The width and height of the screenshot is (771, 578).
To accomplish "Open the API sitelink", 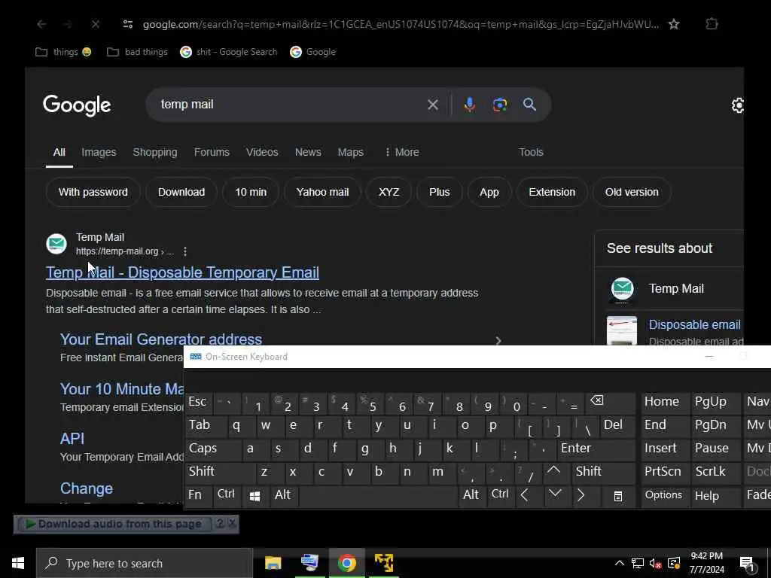I will coord(72,439).
